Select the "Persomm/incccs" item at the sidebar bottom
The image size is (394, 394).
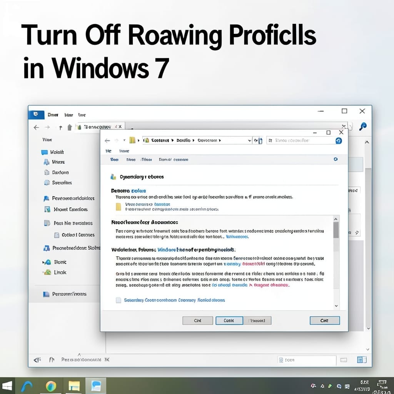(65, 294)
